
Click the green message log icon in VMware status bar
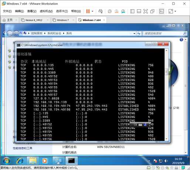pyautogui.click(x=183, y=168)
